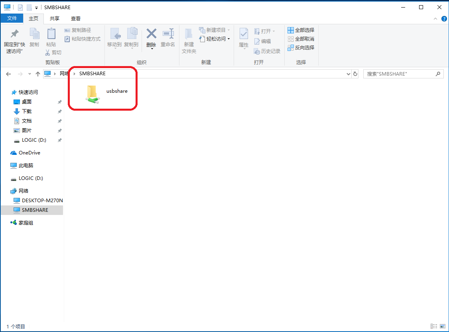
Task: Collapse the ribbon with chevron
Action: pyautogui.click(x=435, y=19)
